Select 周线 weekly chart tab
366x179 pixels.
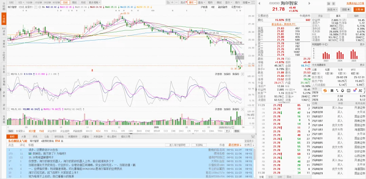[74, 2]
